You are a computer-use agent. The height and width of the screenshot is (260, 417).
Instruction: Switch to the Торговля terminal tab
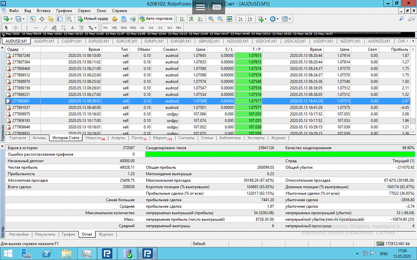[18, 138]
